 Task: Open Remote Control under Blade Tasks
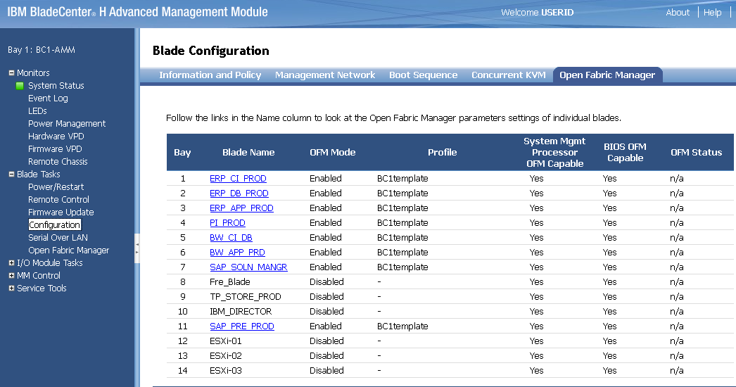(58, 200)
